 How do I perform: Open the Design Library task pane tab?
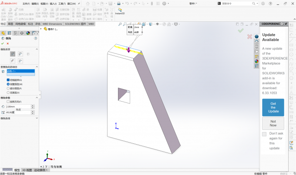click(256, 46)
